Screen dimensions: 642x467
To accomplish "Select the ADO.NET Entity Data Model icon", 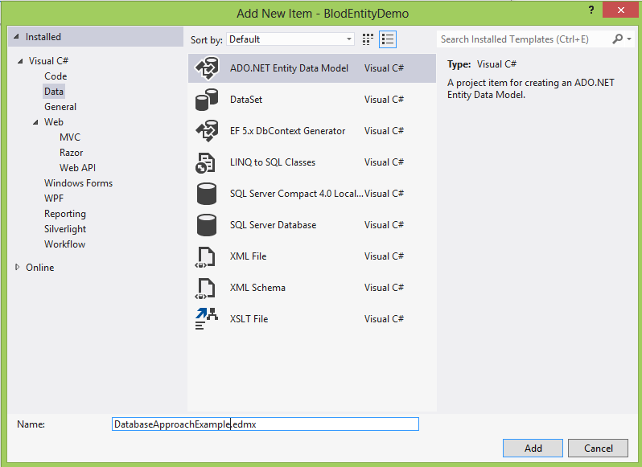I will point(207,68).
